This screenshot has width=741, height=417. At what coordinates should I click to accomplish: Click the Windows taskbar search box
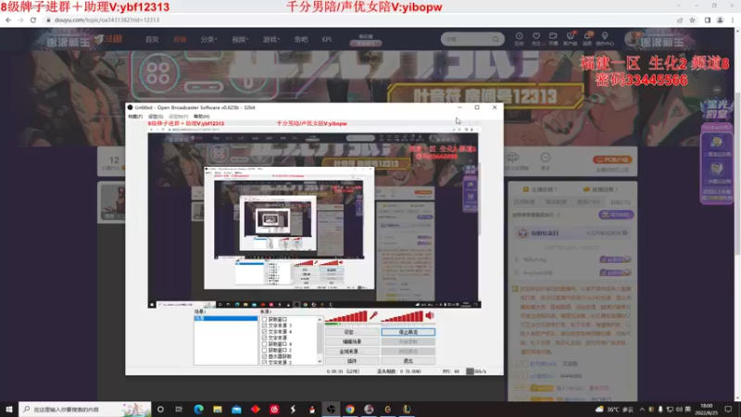85,409
